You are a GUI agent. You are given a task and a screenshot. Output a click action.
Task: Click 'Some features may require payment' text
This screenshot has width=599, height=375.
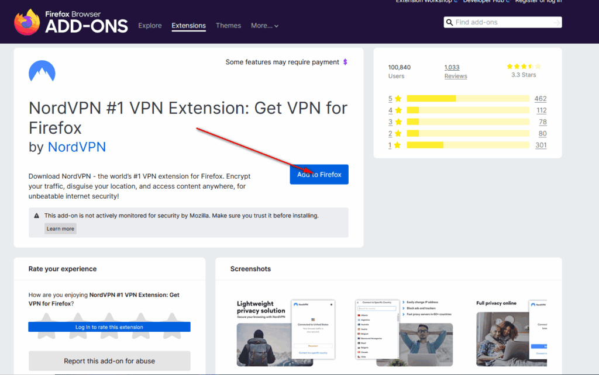tap(283, 62)
